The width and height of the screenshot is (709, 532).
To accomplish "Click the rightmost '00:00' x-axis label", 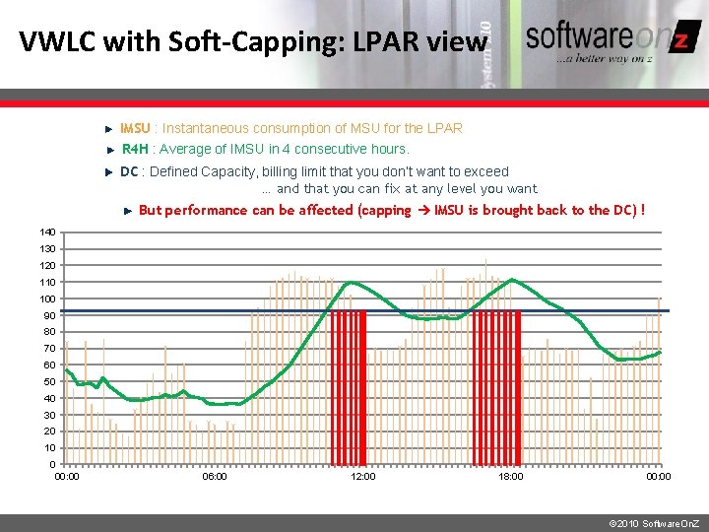I will [659, 477].
